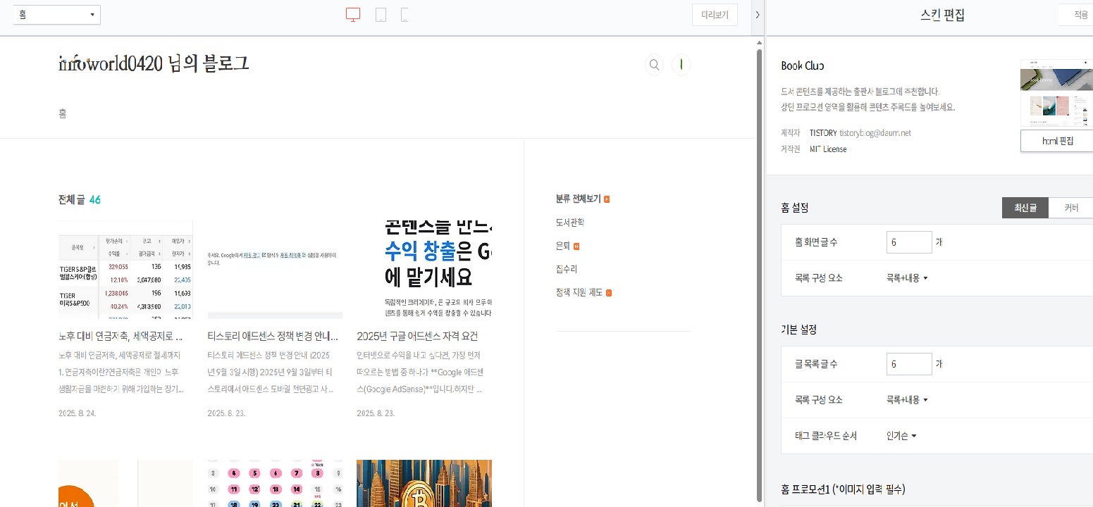Click the N badge next to 정책 지원 제도

pos(609,293)
